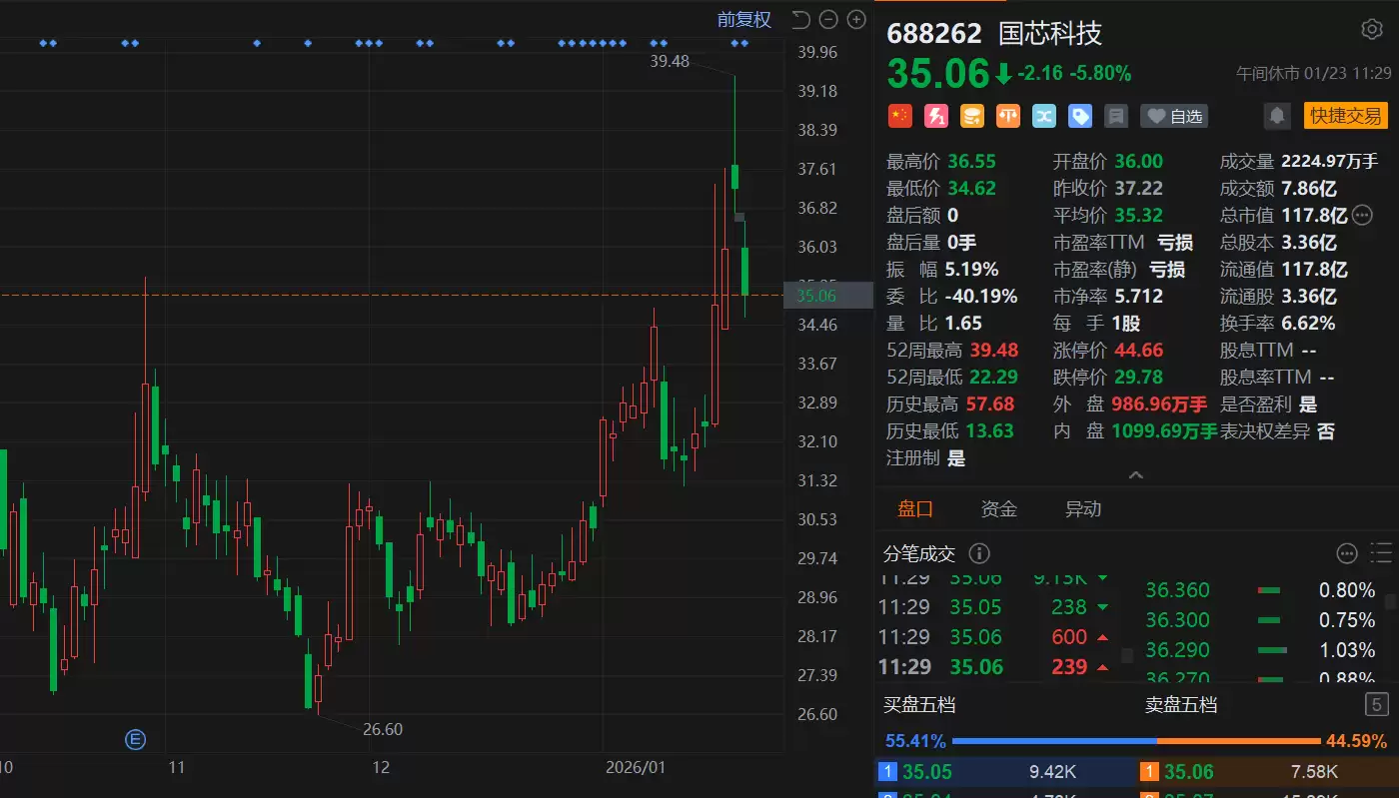
Task: Click the chart zoom-out minus icon
Action: coord(828,19)
